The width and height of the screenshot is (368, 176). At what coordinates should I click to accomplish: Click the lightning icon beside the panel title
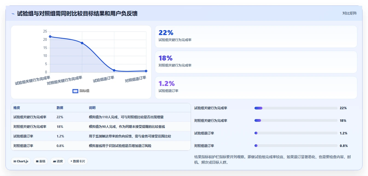13,14
